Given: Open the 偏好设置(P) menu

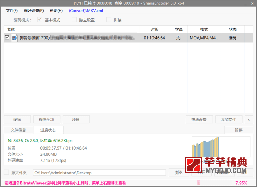Looking at the screenshot, I should click(34, 11).
